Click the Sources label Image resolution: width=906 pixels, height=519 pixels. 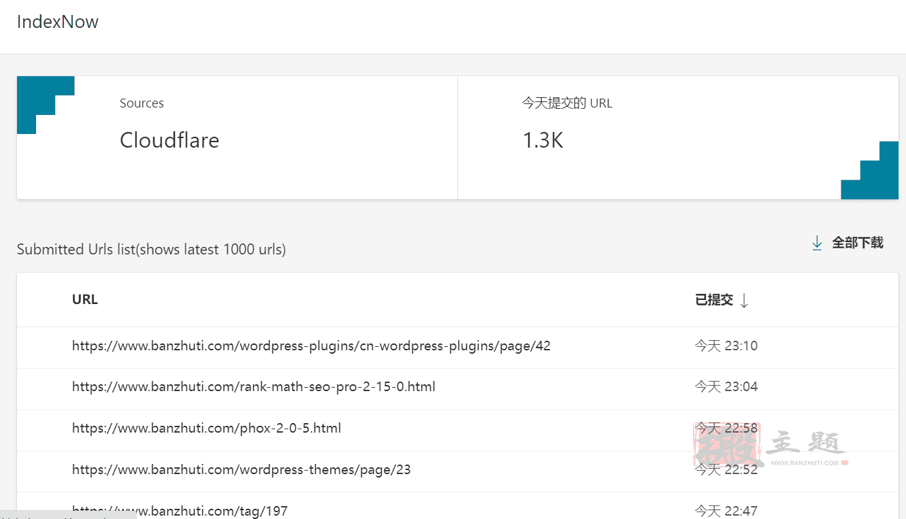(142, 103)
